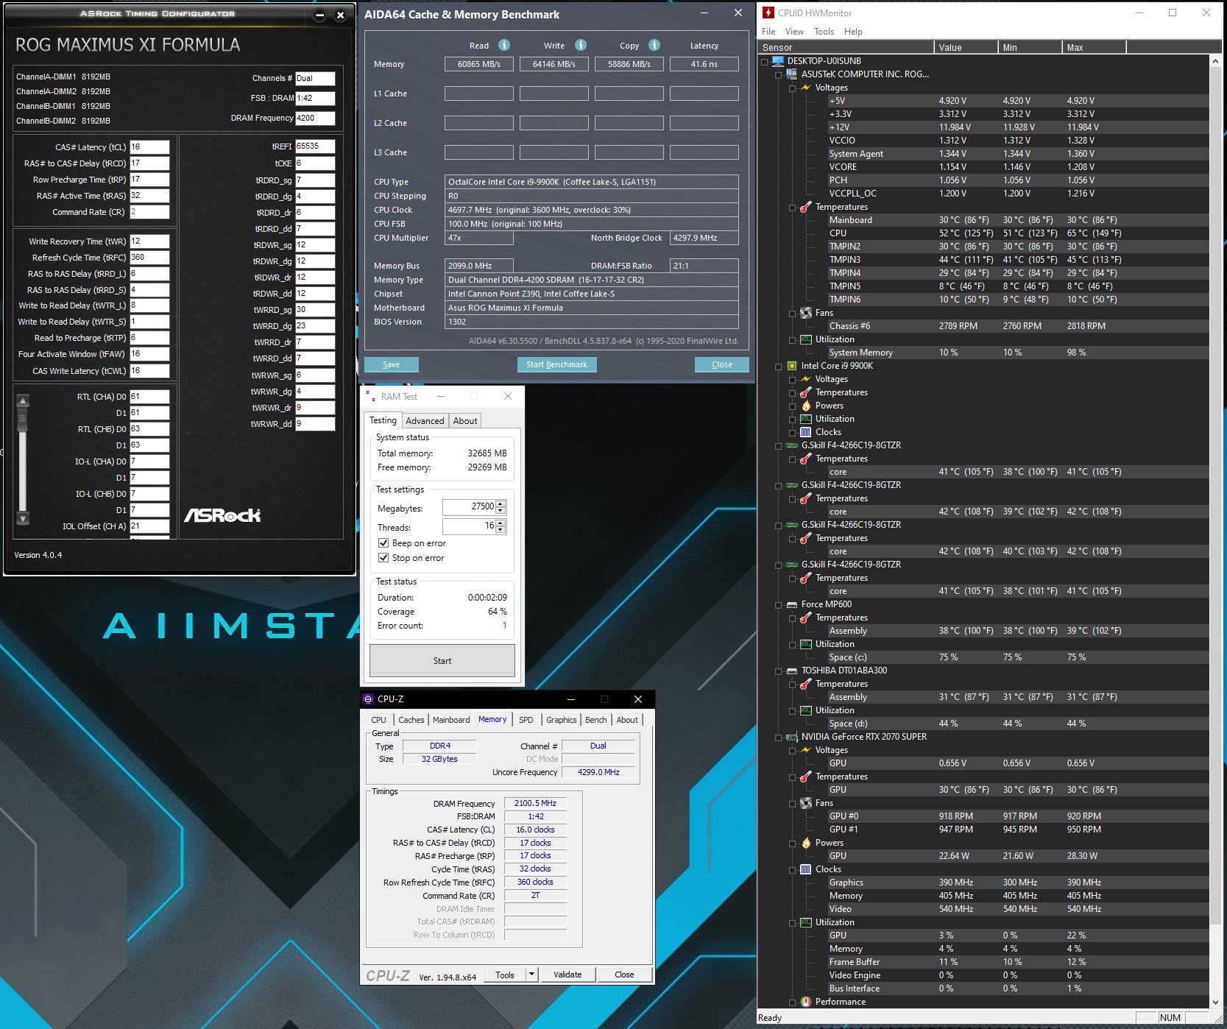Click the Copy info icon in AIDA64

654,45
